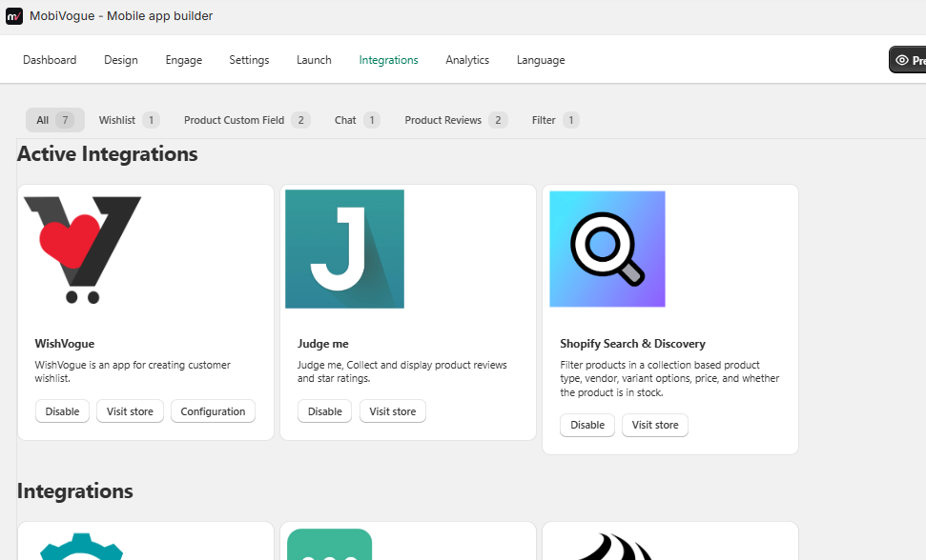The width and height of the screenshot is (926, 560).
Task: Click the Shopify Search & Discovery magnifier logo
Action: (607, 249)
